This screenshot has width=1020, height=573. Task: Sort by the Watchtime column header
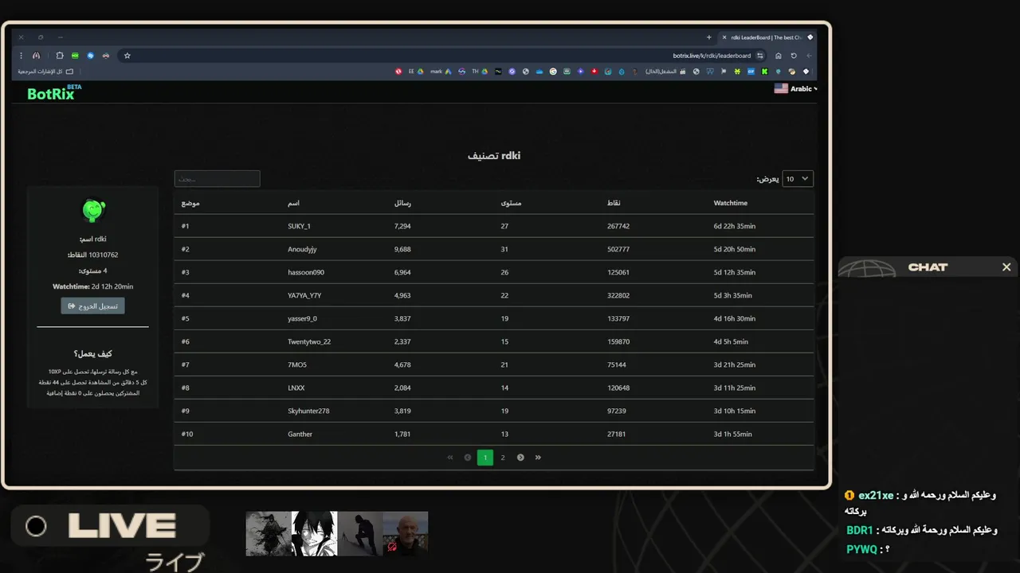(x=730, y=203)
